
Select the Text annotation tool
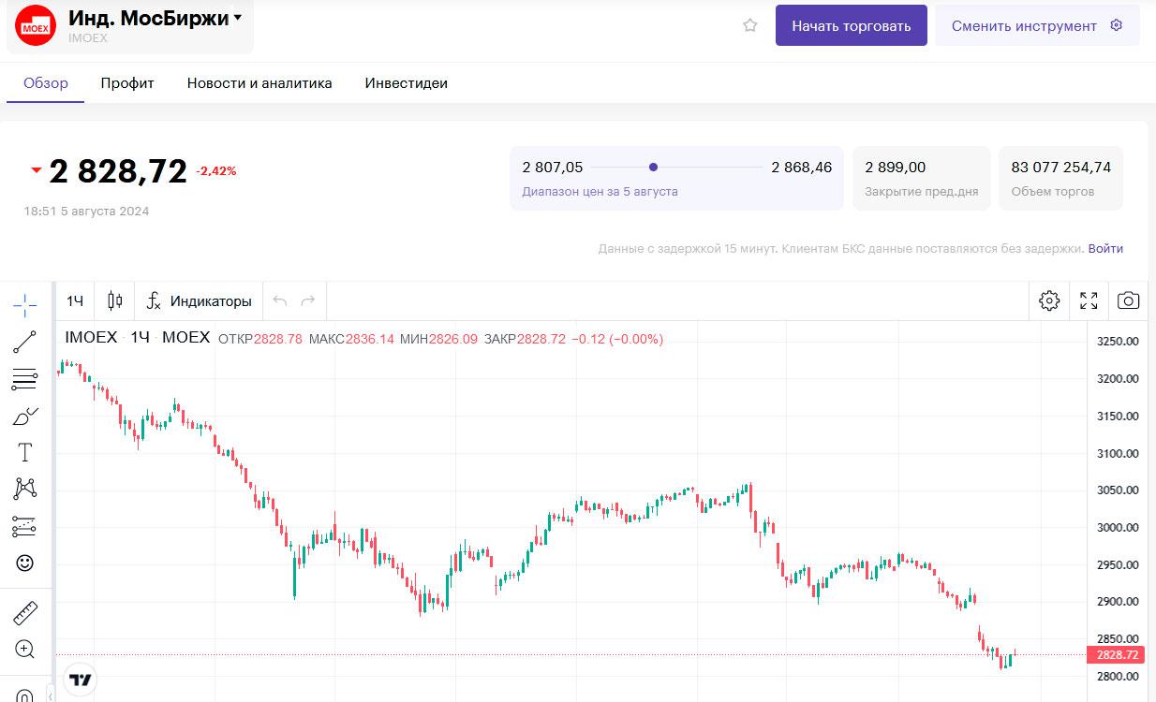(25, 453)
